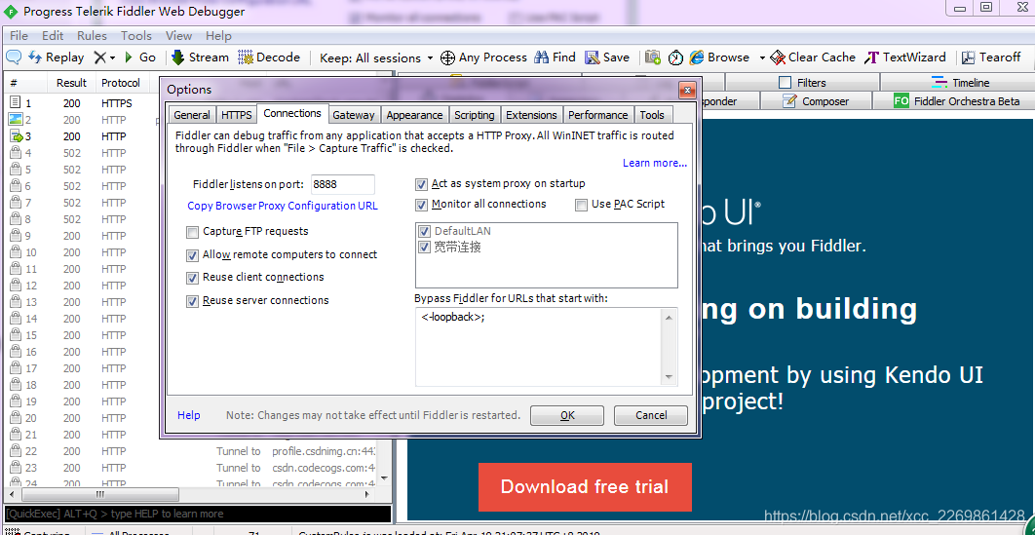Viewport: 1035px width, 535px height.
Task: Open the Rules menu
Action: pyautogui.click(x=92, y=36)
